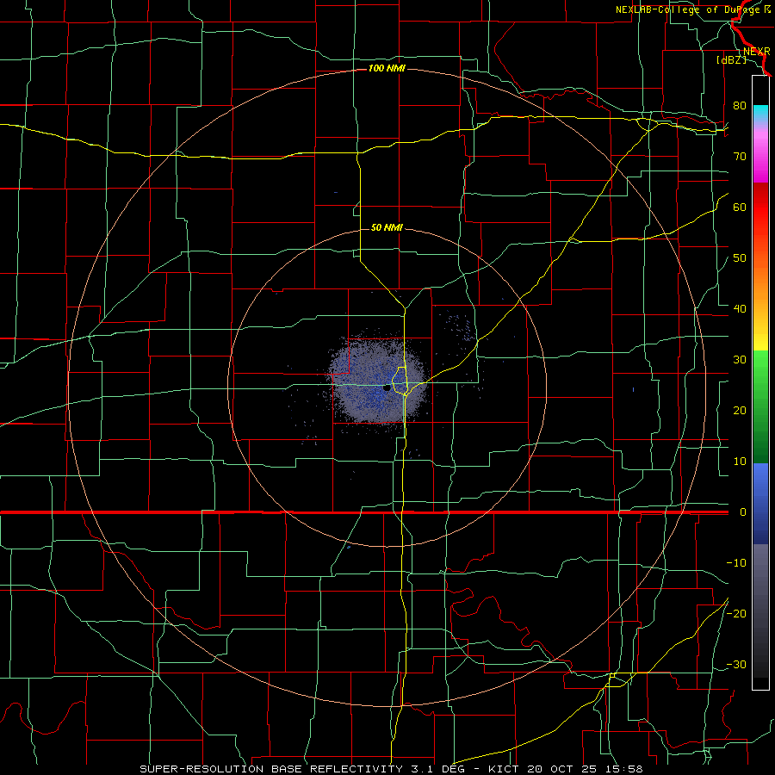The height and width of the screenshot is (775, 775).
Task: Click the 30 dBZ scale label
Action: (x=740, y=360)
